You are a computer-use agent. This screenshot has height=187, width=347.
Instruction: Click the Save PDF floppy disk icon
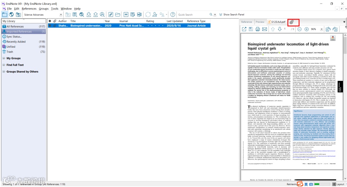click(251, 29)
